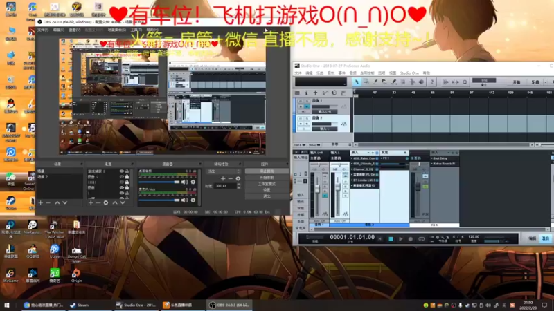Viewport: 554px width, 311px height.
Task: Open 文件 menu in OBS window
Action: click(x=43, y=30)
